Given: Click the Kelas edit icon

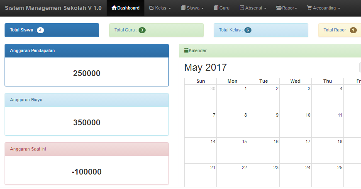Looking at the screenshot, I should tap(151, 8).
